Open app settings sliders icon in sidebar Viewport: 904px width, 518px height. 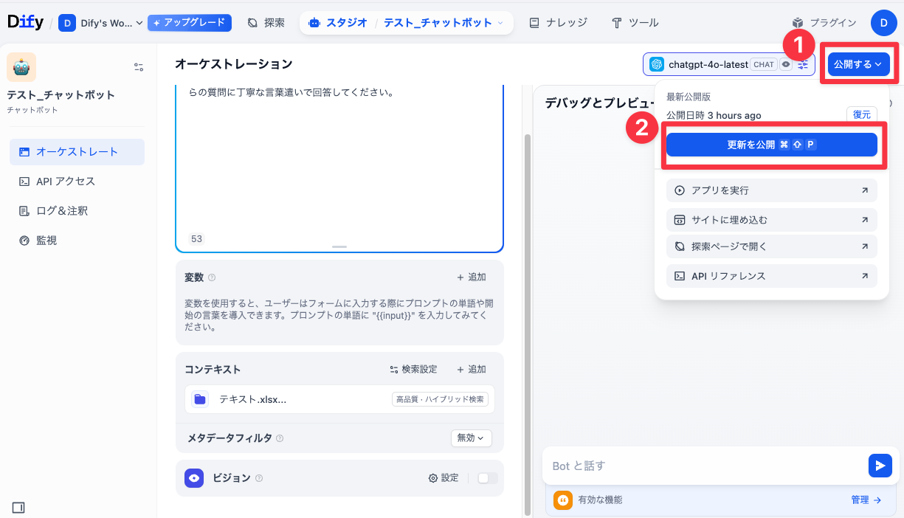[x=139, y=67]
